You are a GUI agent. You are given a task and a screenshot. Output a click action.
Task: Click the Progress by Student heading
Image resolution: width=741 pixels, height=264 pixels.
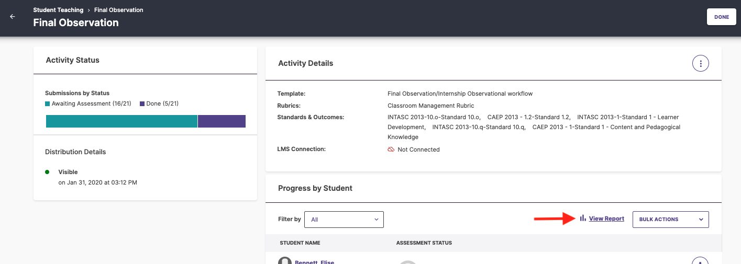click(x=315, y=188)
